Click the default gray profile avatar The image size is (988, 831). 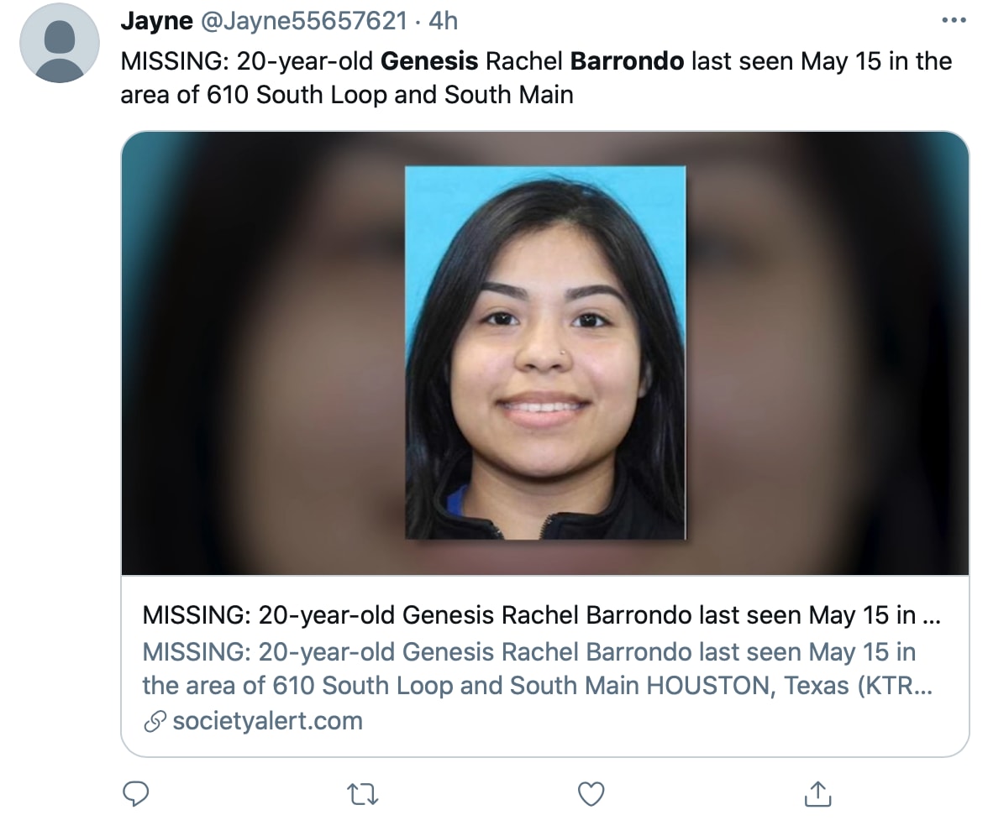pyautogui.click(x=59, y=43)
